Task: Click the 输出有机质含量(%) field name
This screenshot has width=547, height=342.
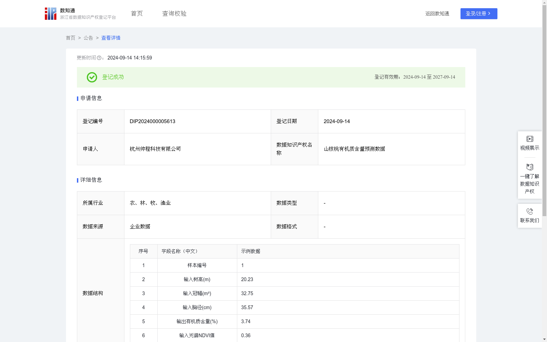Action: 197,321
